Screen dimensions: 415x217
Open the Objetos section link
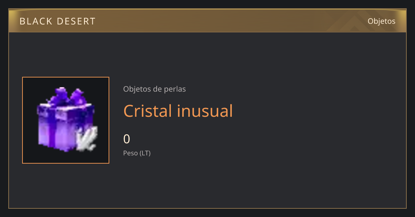(x=381, y=21)
